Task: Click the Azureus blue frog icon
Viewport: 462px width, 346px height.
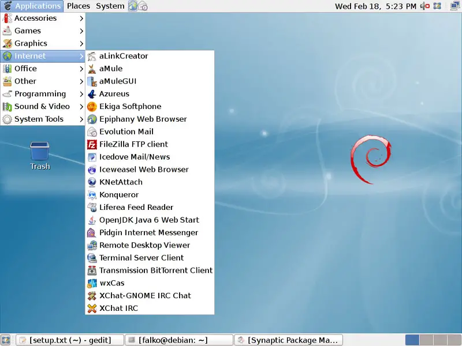Action: click(x=92, y=94)
